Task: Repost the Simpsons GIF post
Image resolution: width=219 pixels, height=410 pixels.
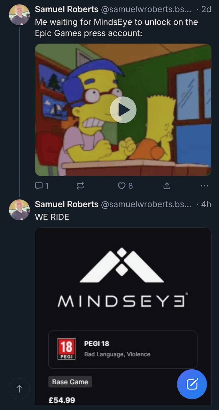Action: click(80, 186)
